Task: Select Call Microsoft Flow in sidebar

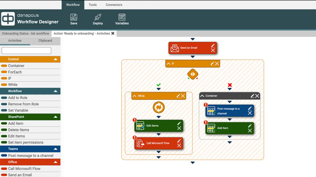Action: [x=30, y=169]
